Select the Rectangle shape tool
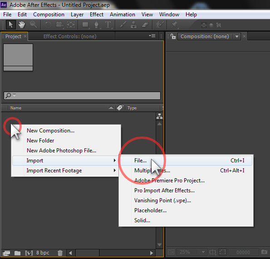 tap(85, 25)
